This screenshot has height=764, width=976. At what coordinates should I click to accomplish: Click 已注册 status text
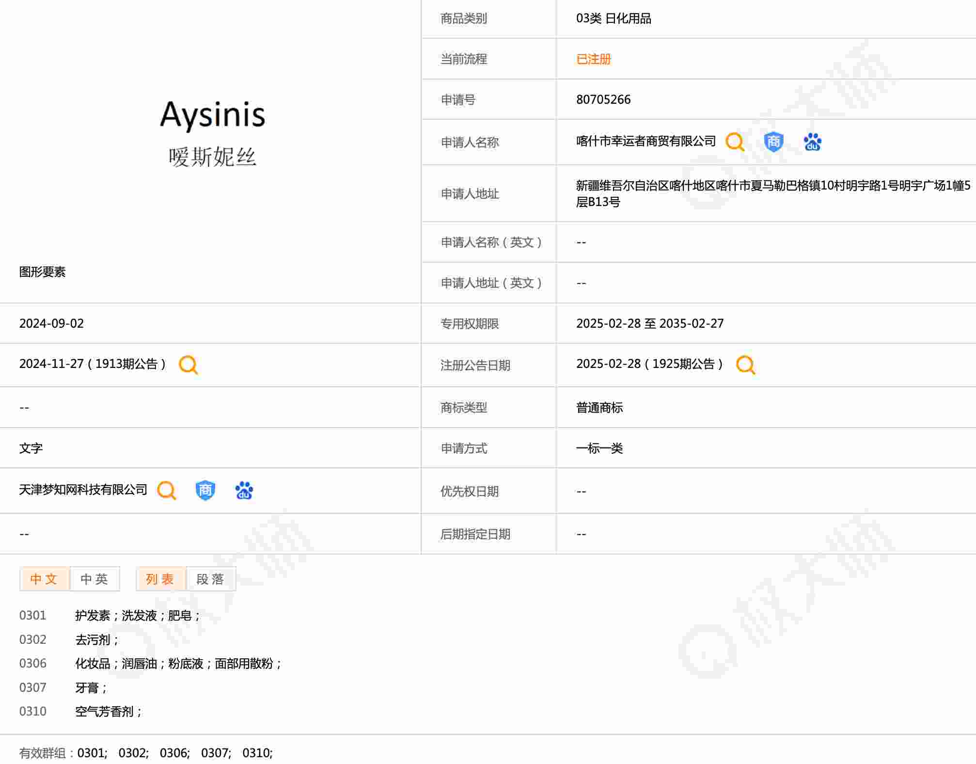click(593, 59)
